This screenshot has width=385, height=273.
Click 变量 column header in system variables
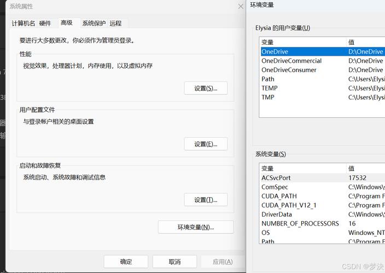[x=303, y=168]
